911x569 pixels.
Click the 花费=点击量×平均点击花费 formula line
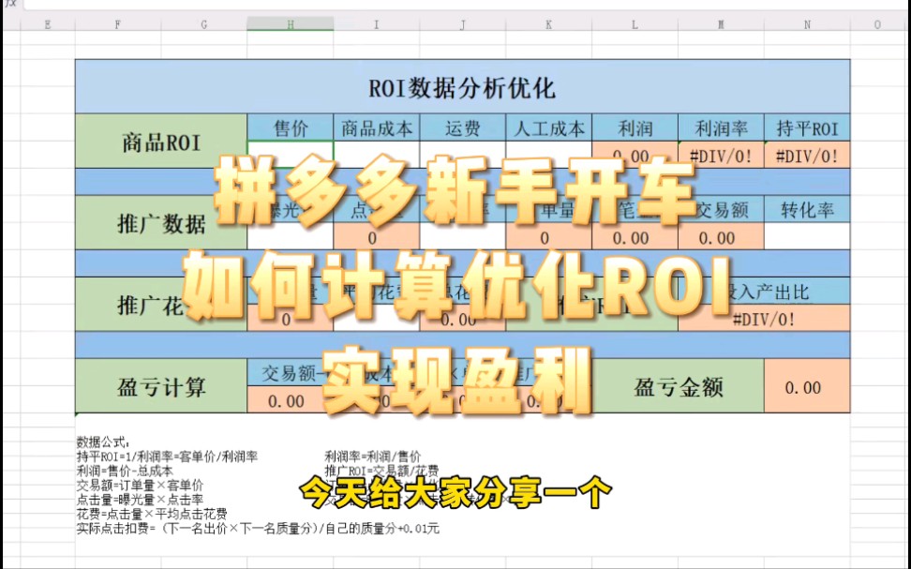[152, 514]
